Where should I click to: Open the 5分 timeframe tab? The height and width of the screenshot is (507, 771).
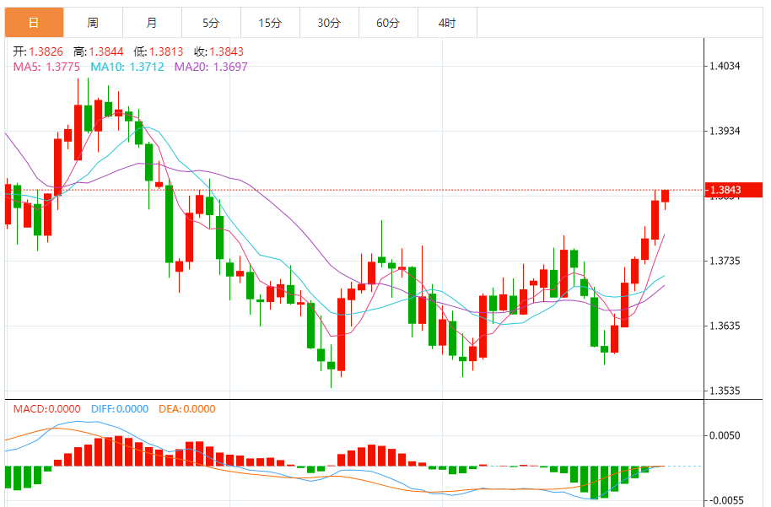pos(211,23)
